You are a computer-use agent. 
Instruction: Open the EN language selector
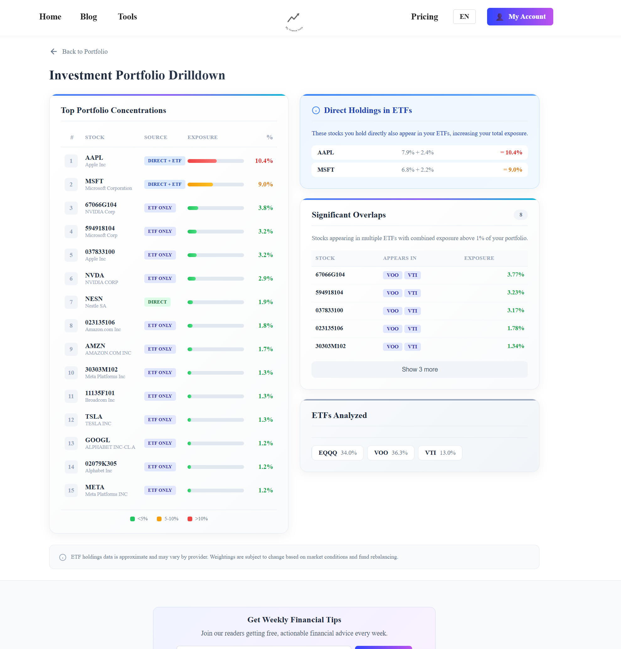coord(464,17)
